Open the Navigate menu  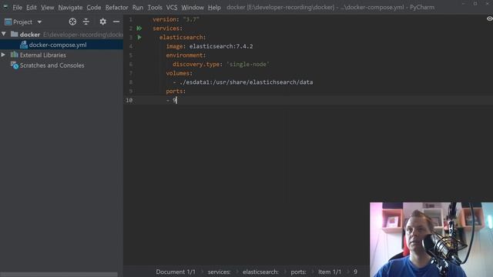[x=70, y=7]
